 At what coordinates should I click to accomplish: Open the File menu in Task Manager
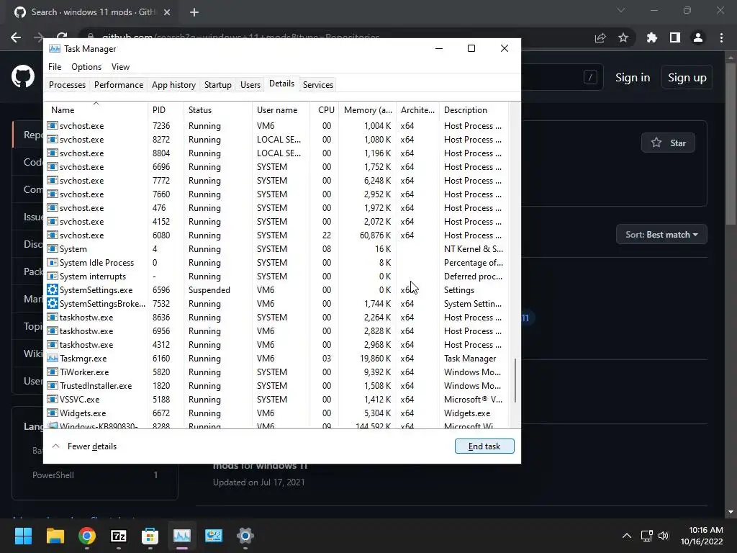pyautogui.click(x=55, y=67)
